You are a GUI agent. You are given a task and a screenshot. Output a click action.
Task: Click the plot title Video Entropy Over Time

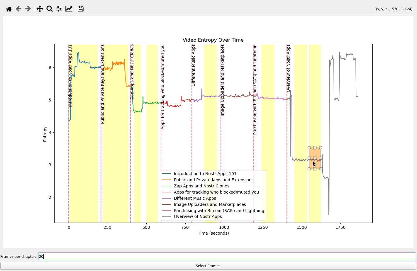click(213, 40)
